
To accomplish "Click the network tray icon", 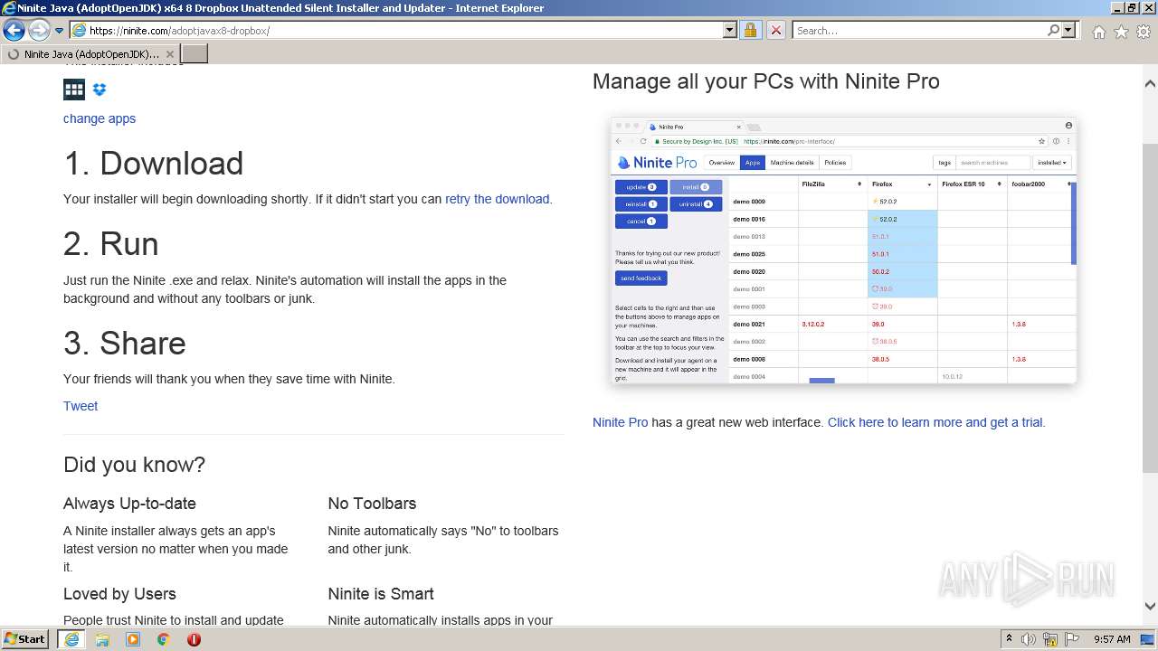I will 1050,639.
